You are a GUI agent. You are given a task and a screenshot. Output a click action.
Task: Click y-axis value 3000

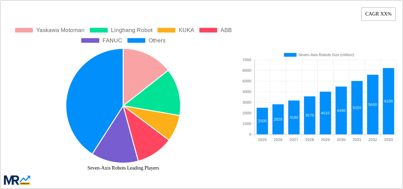tap(247, 102)
